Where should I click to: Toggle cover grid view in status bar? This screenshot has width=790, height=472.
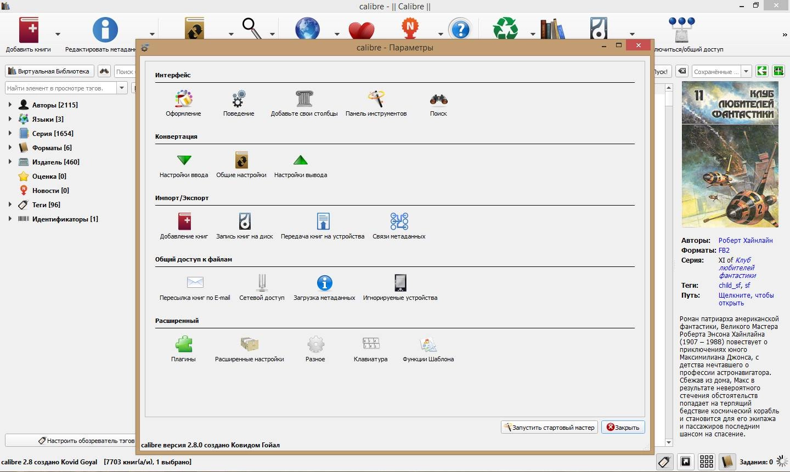[707, 462]
